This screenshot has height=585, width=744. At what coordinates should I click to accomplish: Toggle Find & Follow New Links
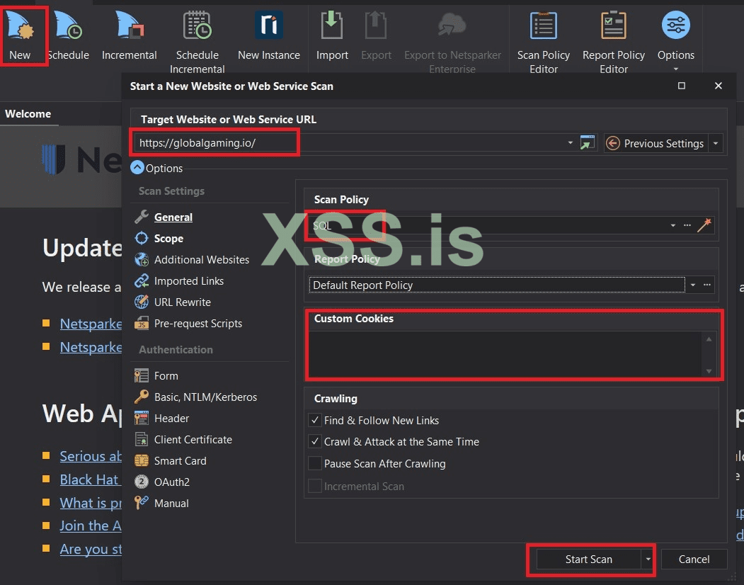tap(314, 420)
